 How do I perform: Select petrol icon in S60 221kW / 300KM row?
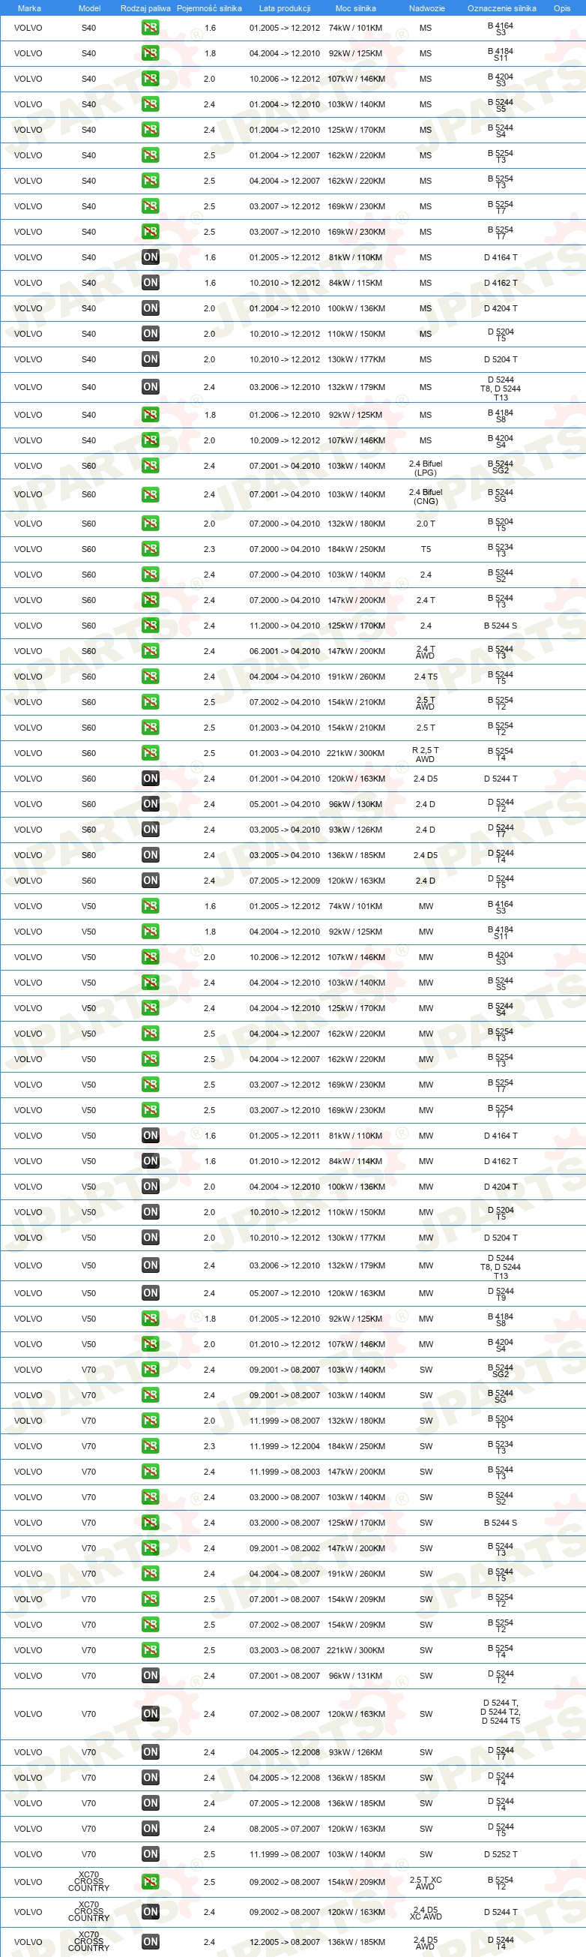[x=151, y=754]
